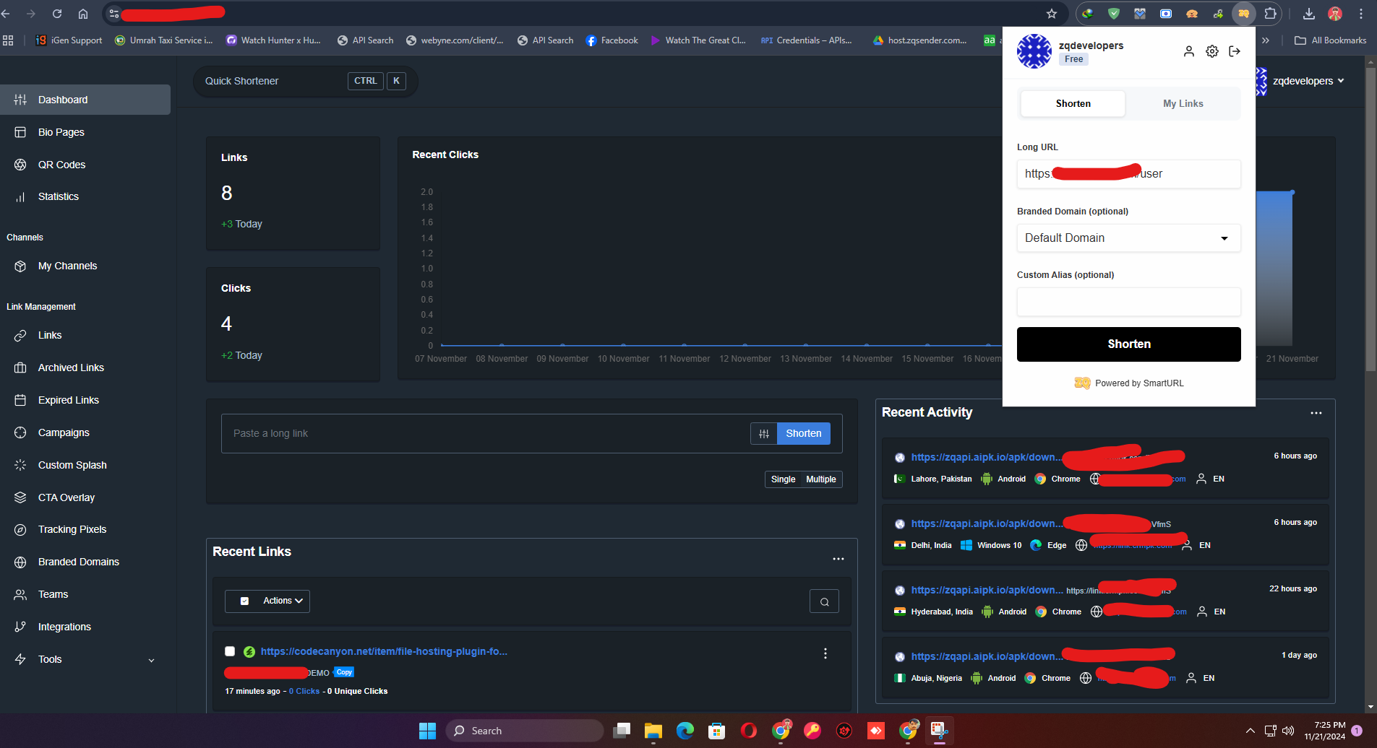Check the codecanyon link checkbox
The height and width of the screenshot is (748, 1377).
tap(230, 651)
